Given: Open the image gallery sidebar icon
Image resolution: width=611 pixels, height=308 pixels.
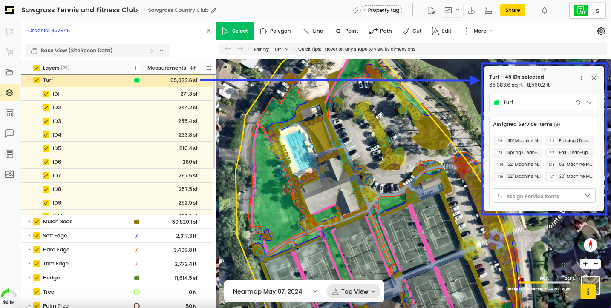Looking at the screenshot, I should [x=9, y=174].
